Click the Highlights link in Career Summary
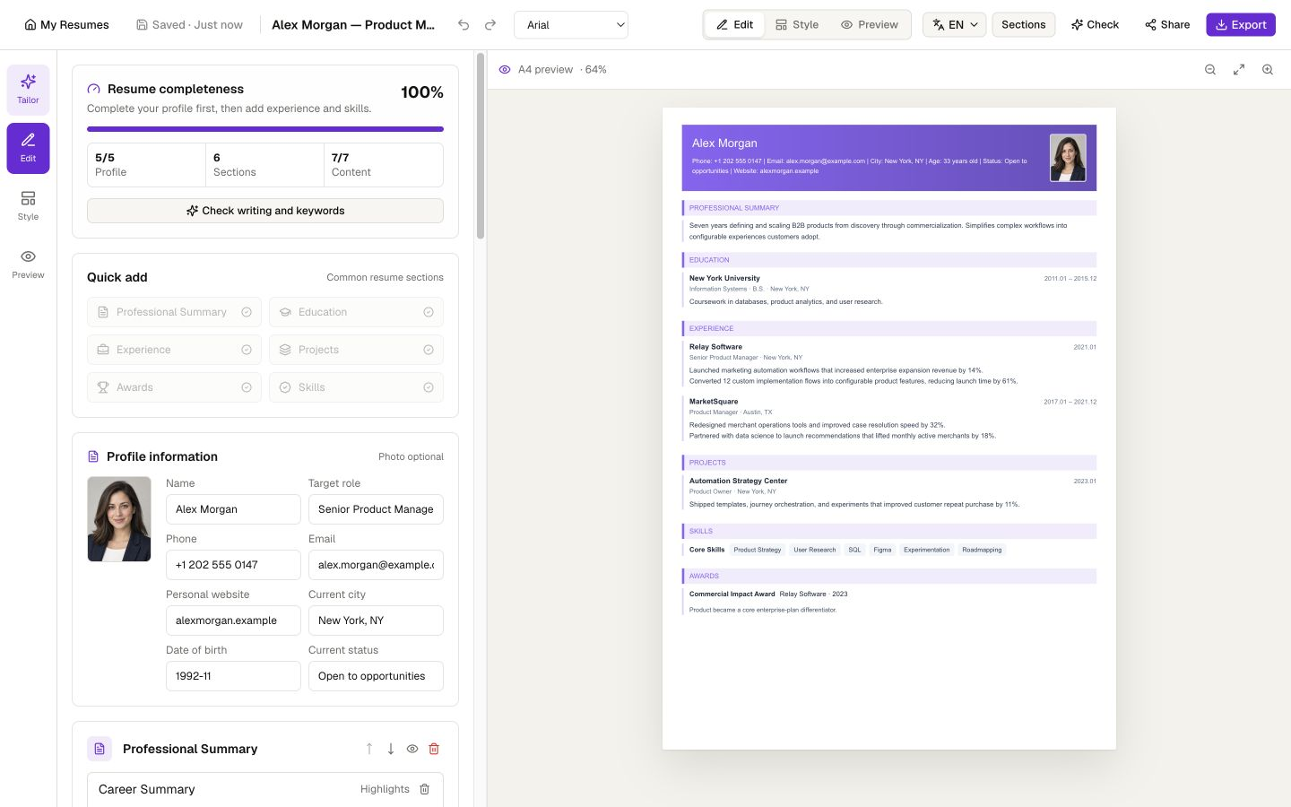Viewport: 1291px width, 807px height. tap(385, 789)
